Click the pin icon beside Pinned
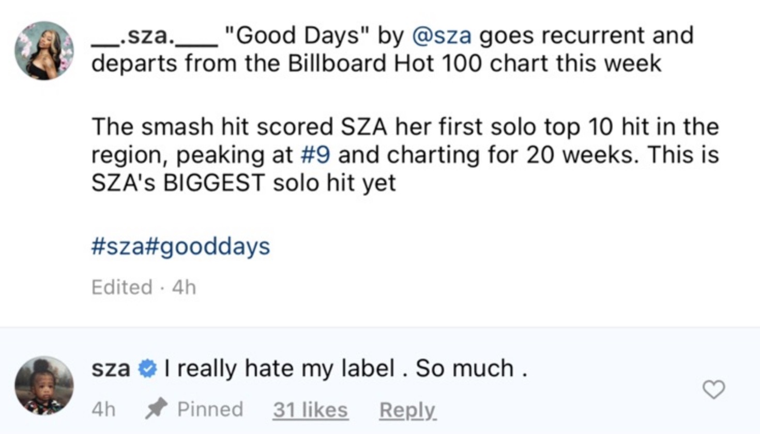 pyautogui.click(x=156, y=409)
